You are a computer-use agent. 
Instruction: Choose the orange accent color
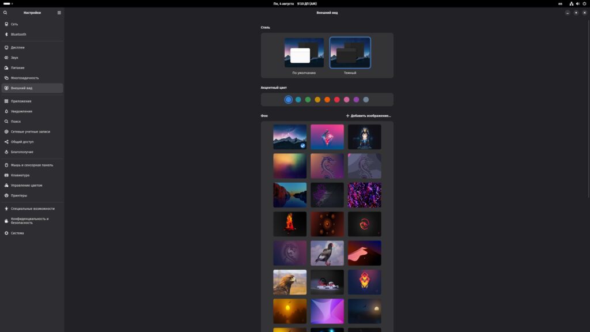(327, 100)
